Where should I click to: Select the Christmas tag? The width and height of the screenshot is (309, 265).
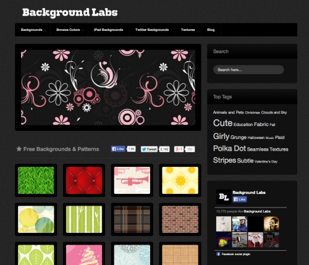252,112
